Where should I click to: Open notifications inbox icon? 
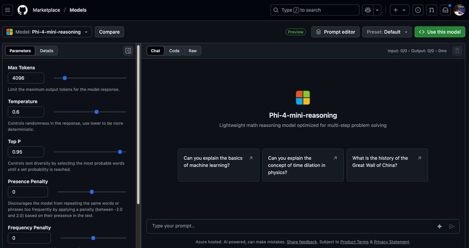click(x=446, y=10)
